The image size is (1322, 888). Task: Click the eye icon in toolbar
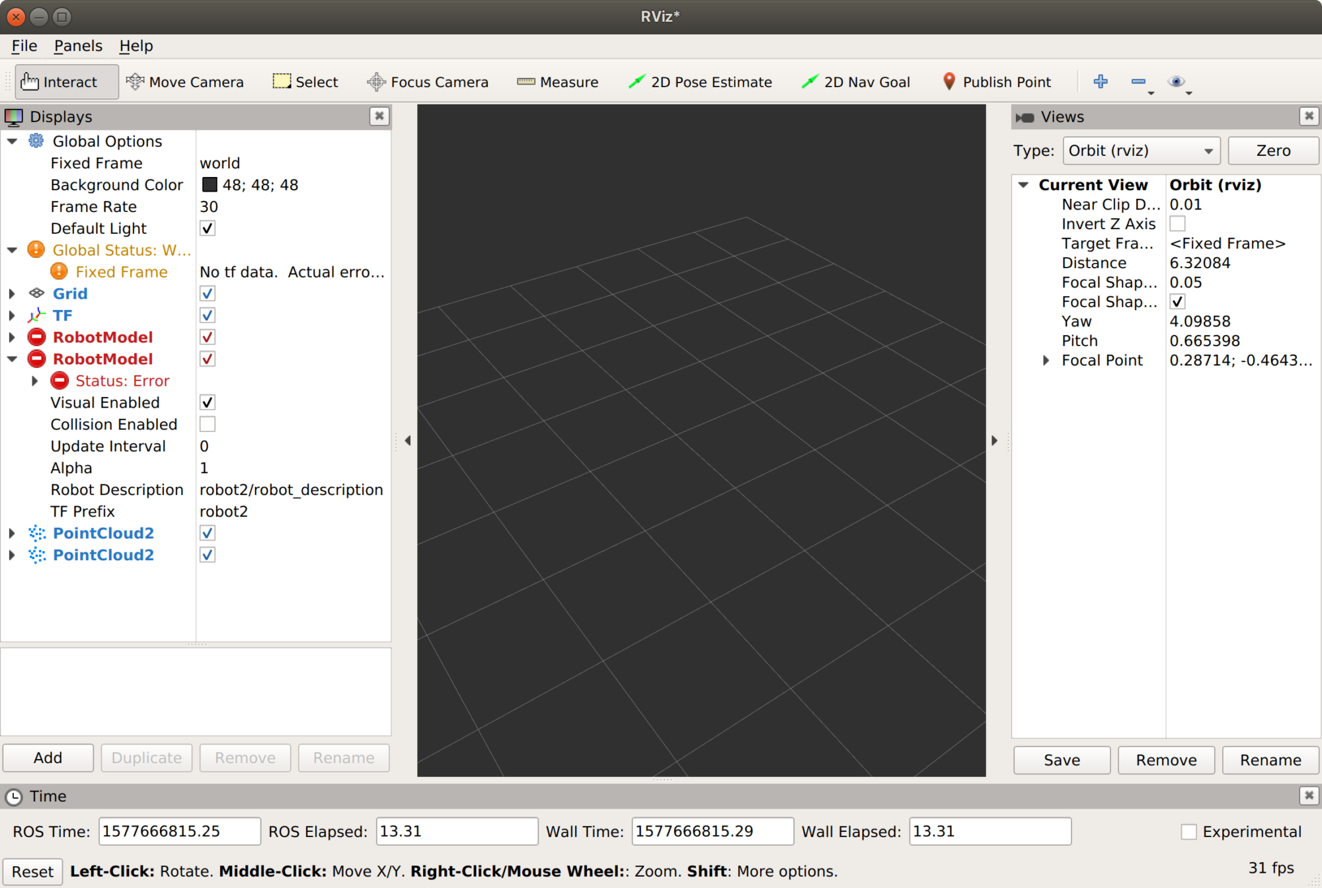click(x=1176, y=81)
